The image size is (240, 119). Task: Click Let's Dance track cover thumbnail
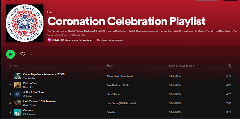click(x=17, y=103)
